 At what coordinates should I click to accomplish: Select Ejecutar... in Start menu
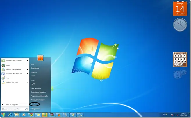(x=34, y=104)
